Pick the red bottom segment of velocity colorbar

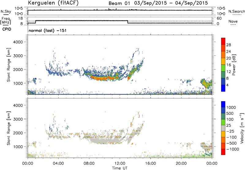point(223,152)
